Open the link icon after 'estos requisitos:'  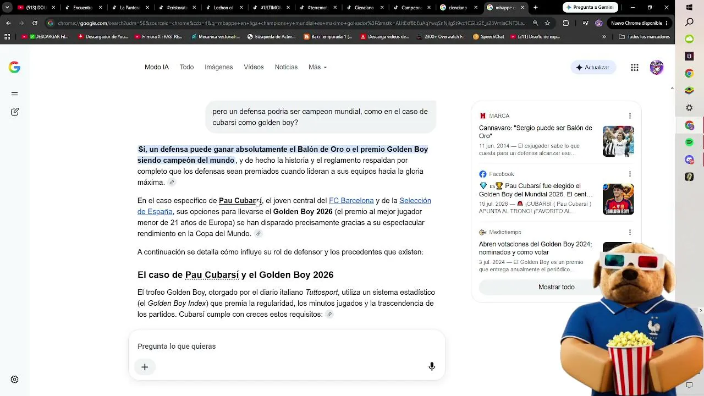329,315
